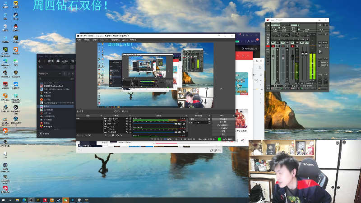Toggle red button on third mixer strip

coord(292,46)
